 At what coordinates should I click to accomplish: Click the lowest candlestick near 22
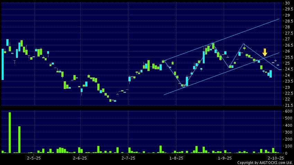pos(114,101)
